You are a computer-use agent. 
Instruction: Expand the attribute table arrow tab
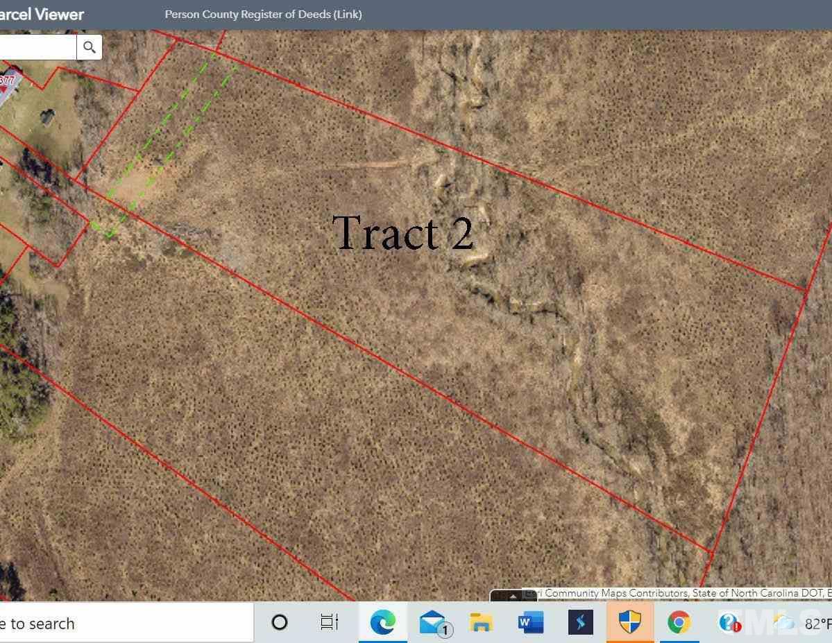click(x=513, y=596)
